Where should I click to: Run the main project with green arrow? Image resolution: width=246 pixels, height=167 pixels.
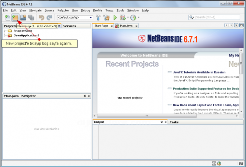[115, 18]
